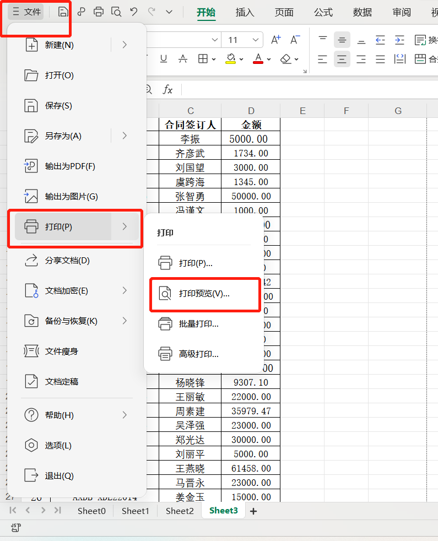
Task: Select 保存(S) in the file menu
Action: click(77, 106)
